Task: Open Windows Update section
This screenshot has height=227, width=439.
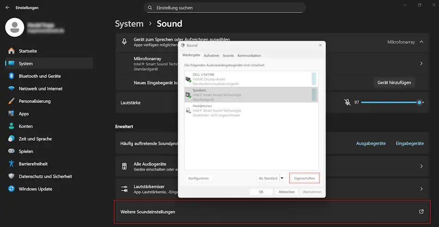Action: click(x=35, y=189)
